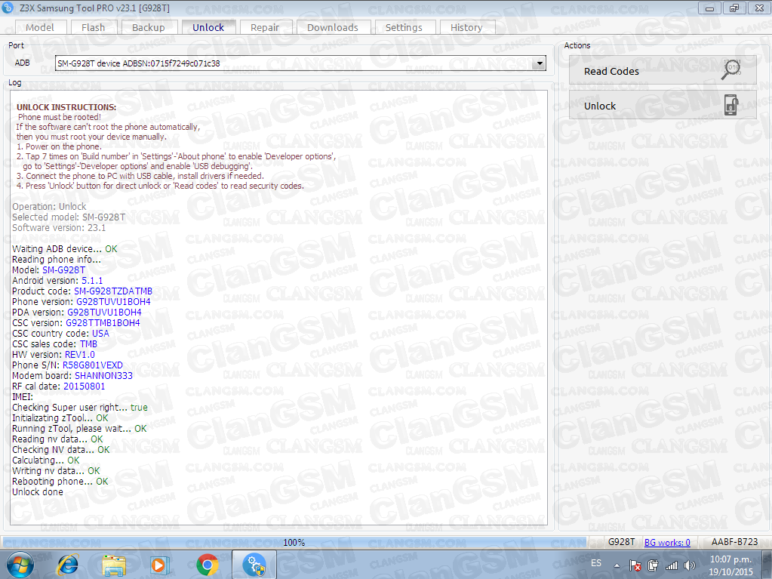Click the power plug tray icon
Viewport: 772px width, 579px height.
point(654,565)
